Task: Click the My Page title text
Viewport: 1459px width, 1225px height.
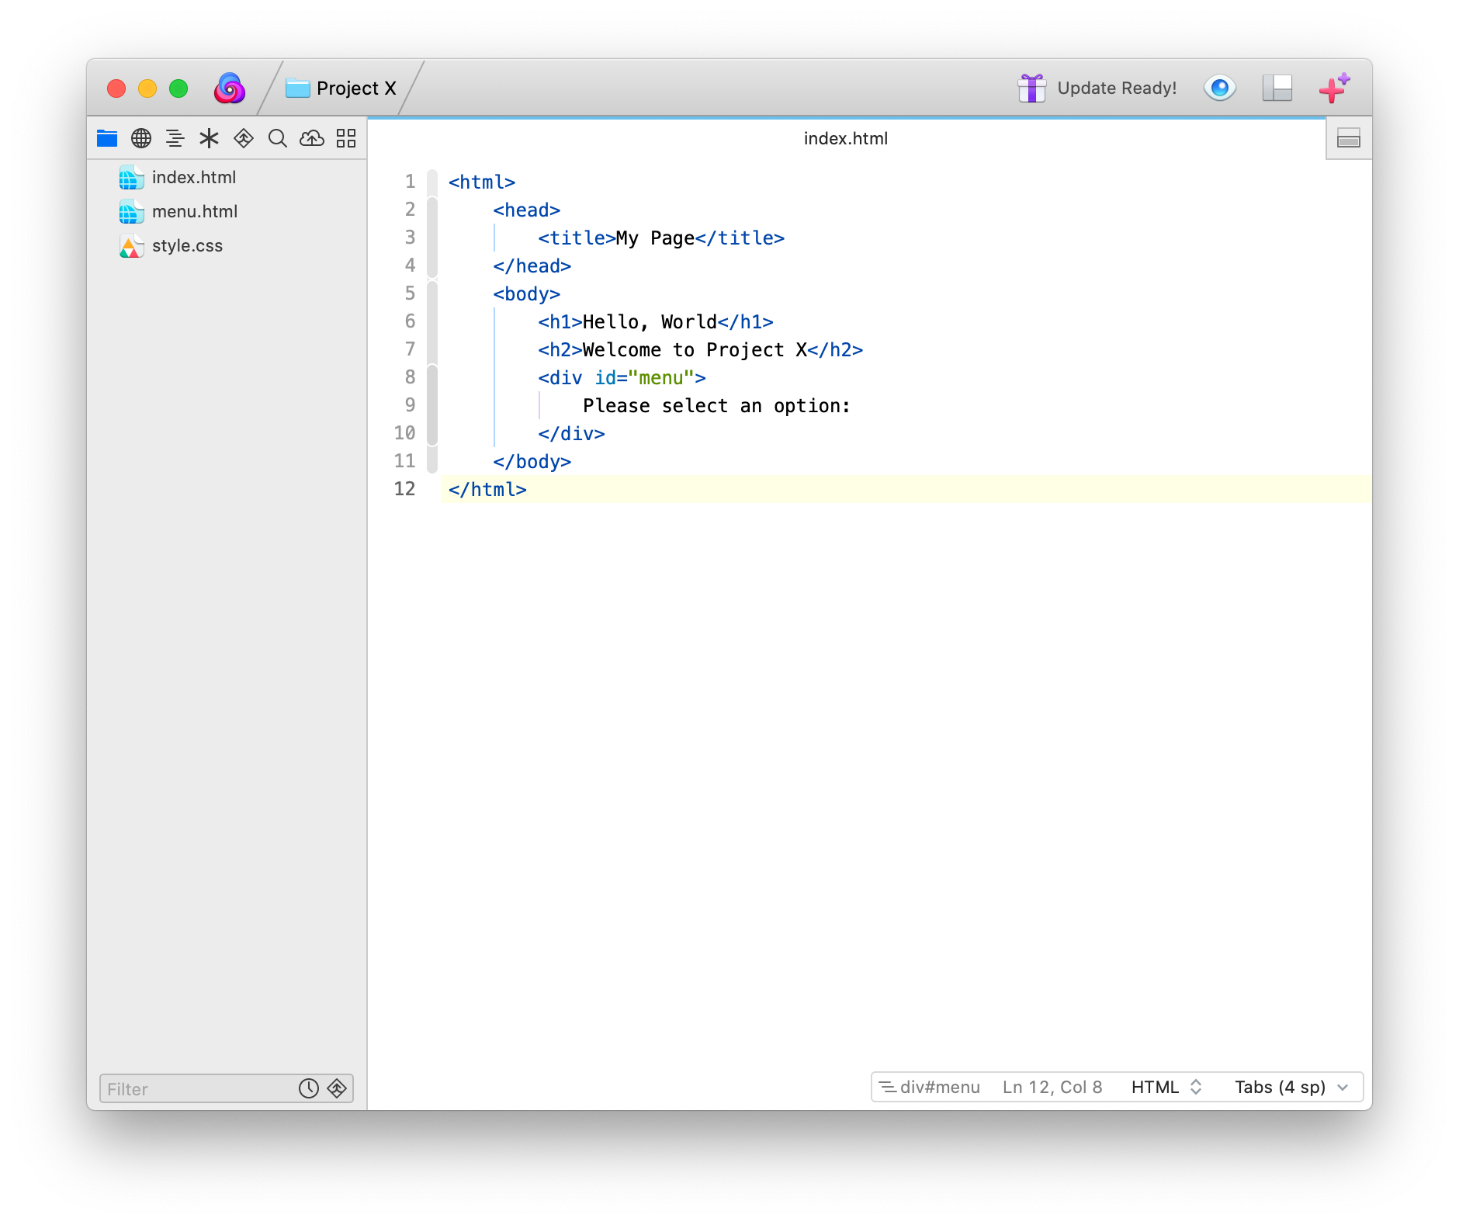Action: pyautogui.click(x=655, y=238)
